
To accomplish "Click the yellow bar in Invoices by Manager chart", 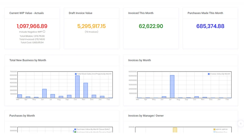I will (175, 130).
